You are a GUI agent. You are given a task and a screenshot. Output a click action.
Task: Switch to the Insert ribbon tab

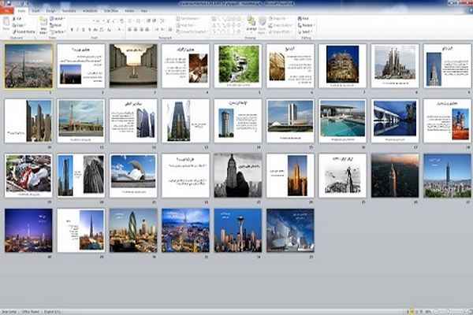coord(35,11)
